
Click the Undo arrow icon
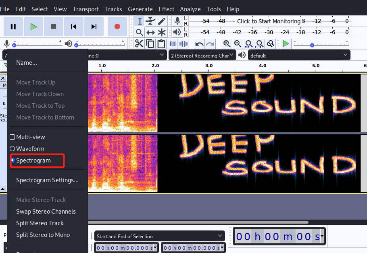click(x=199, y=43)
